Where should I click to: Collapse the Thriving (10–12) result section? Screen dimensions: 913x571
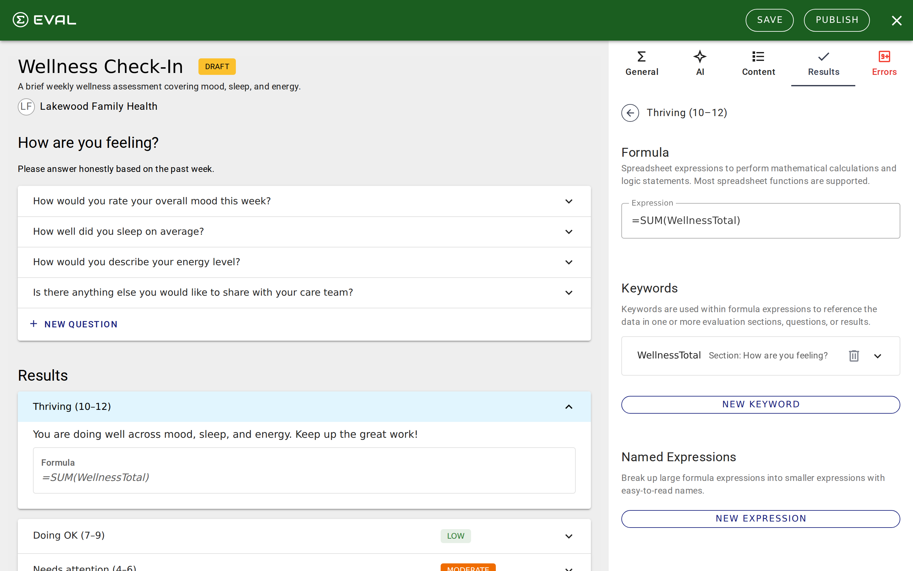568,407
